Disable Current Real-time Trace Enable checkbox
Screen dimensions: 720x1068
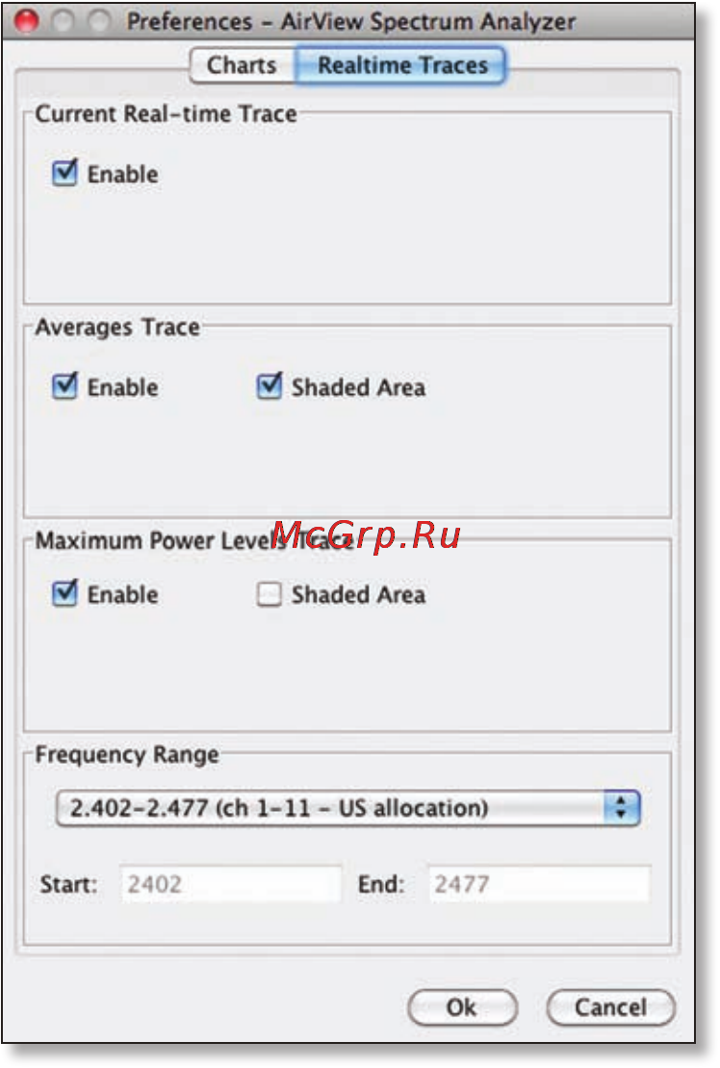pos(65,173)
